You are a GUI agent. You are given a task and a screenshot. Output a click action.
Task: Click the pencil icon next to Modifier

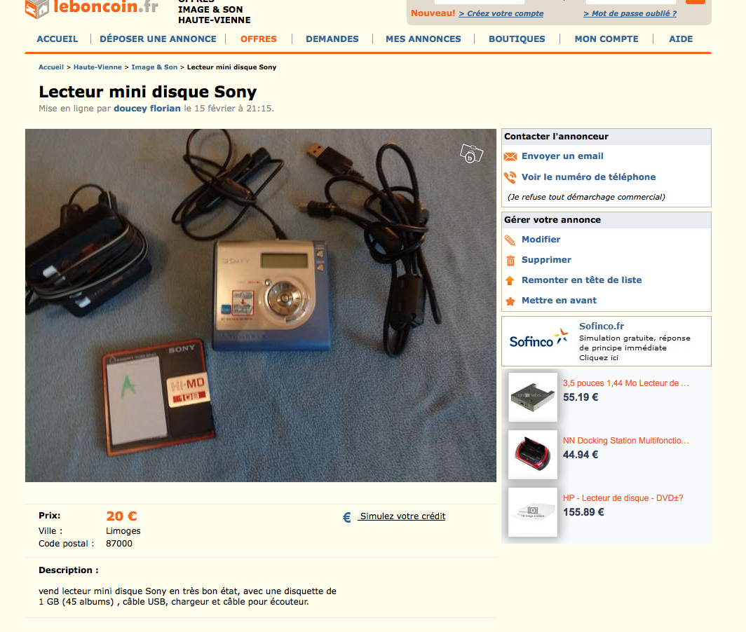510,240
